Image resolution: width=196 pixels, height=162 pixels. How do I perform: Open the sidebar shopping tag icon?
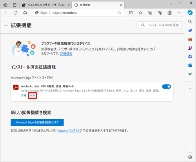(x=190, y=30)
